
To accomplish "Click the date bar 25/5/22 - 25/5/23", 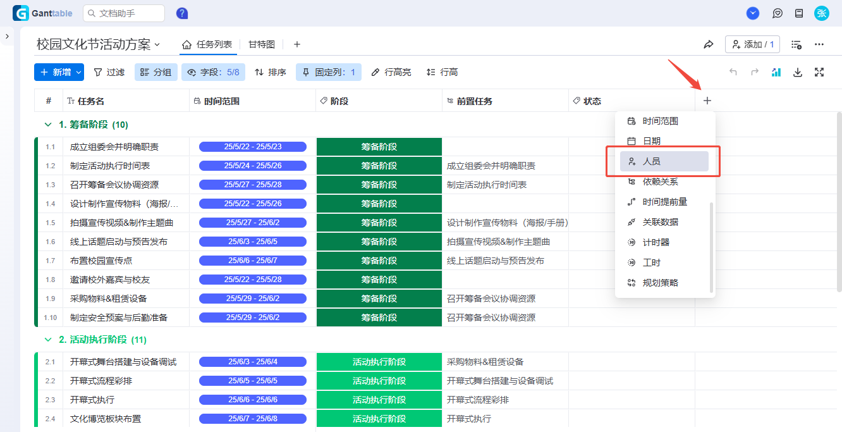I will coord(253,147).
